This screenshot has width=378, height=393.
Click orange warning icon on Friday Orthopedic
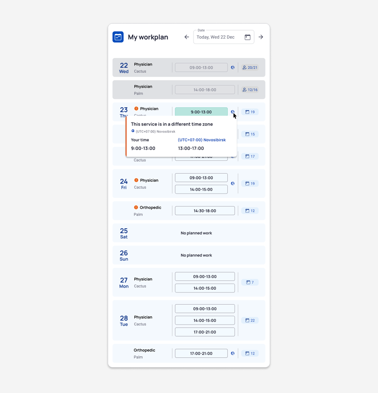click(x=136, y=208)
